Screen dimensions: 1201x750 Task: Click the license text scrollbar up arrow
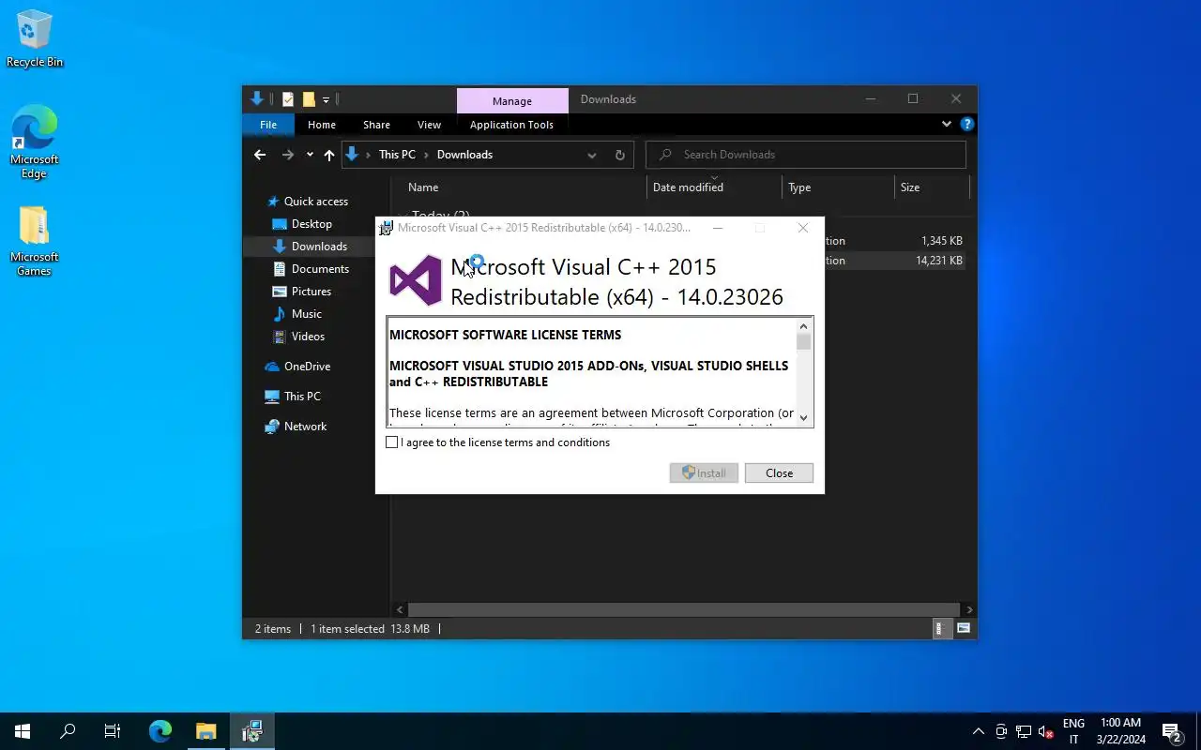click(803, 326)
